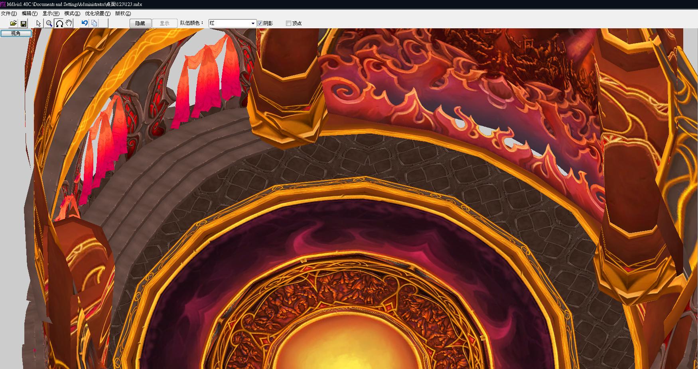This screenshot has width=698, height=369.
Task: Click the save floppy disk icon
Action: point(24,23)
